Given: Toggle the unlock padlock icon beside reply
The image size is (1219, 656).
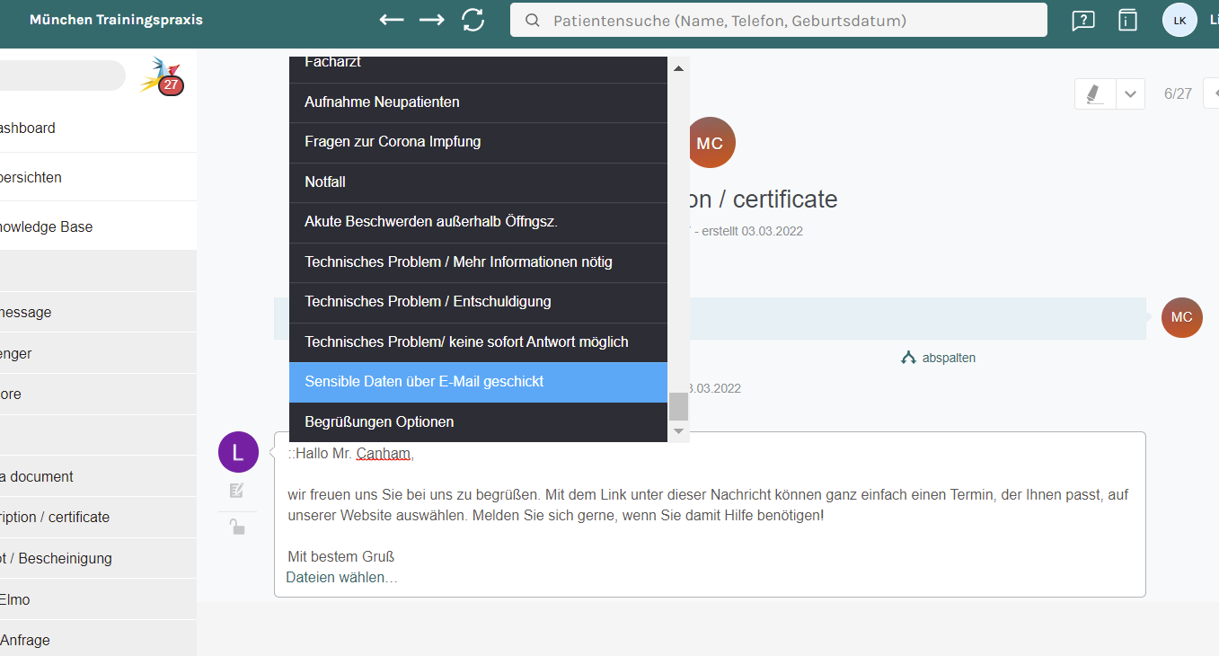Looking at the screenshot, I should point(237,527).
